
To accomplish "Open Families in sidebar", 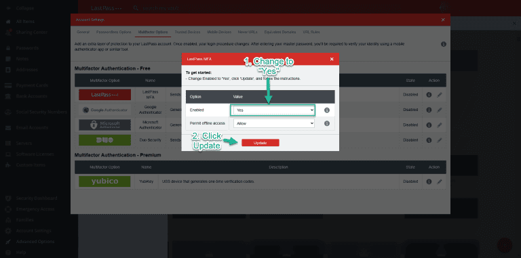I will point(25,220).
